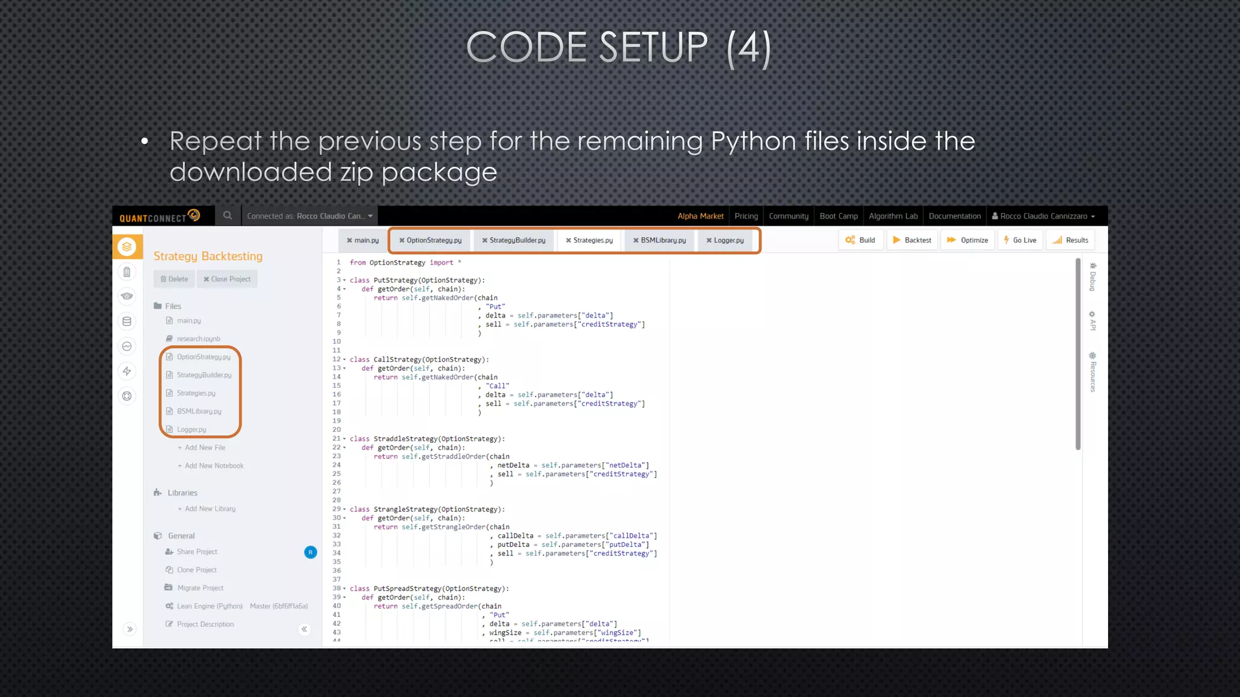Expand left sidebar using bottom arrow
Image resolution: width=1240 pixels, height=697 pixels.
pos(130,629)
